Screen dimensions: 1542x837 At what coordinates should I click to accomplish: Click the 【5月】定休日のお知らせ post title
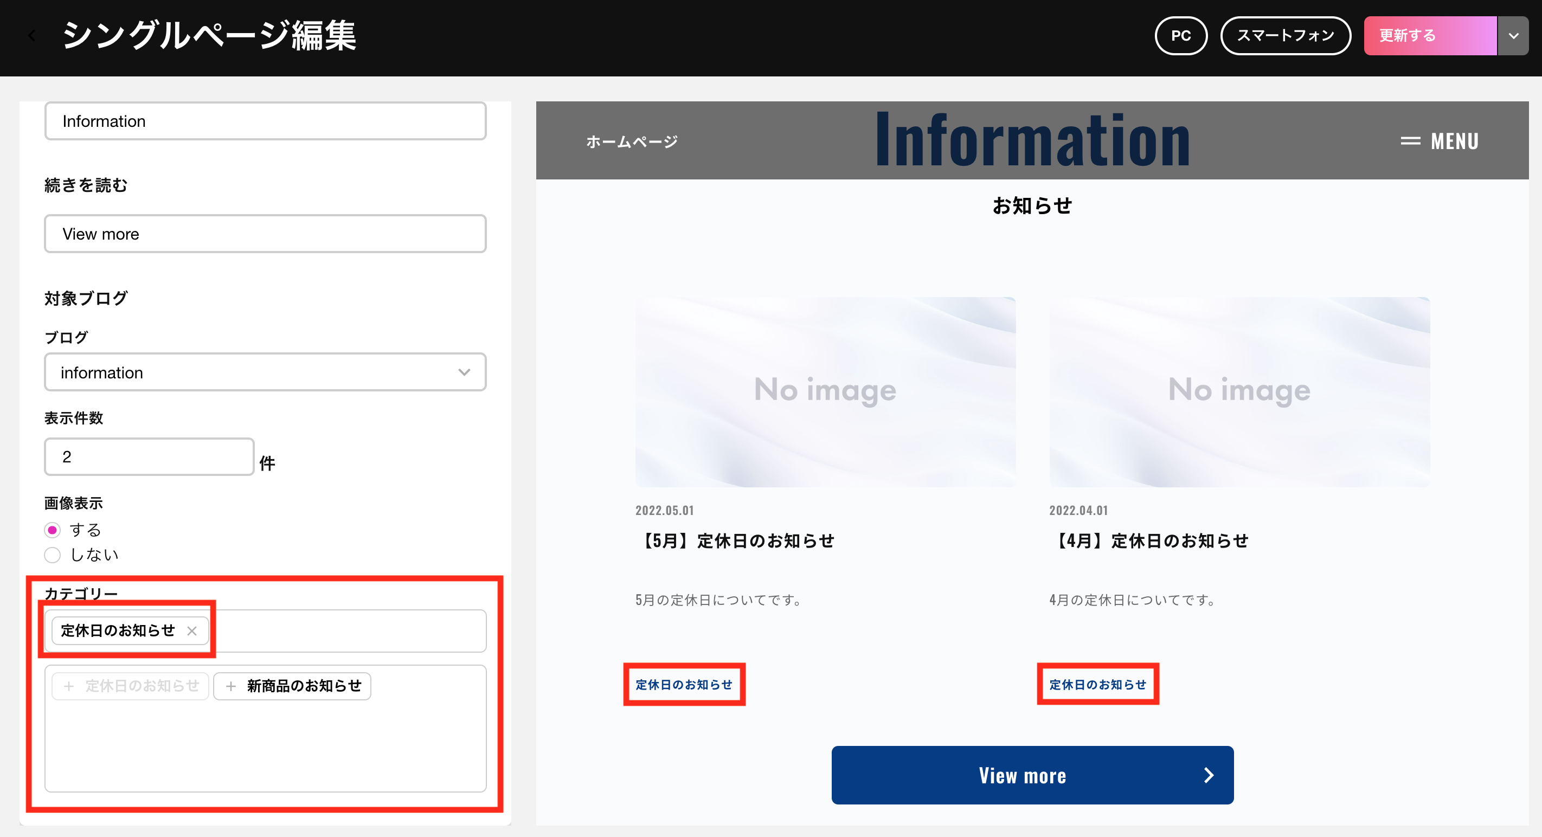(x=736, y=541)
